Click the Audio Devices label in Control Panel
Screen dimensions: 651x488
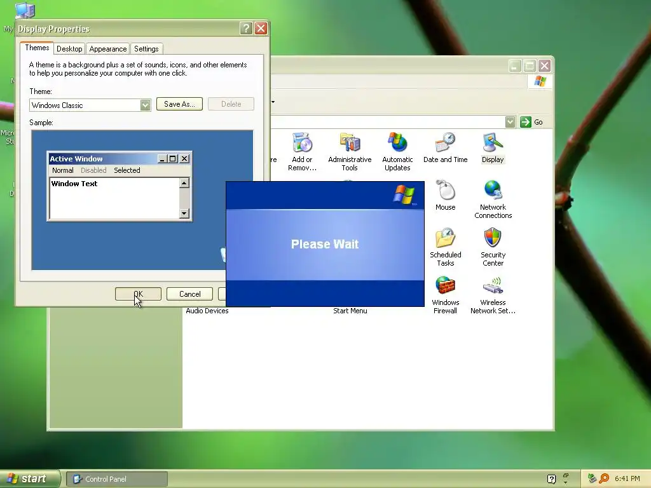207,311
